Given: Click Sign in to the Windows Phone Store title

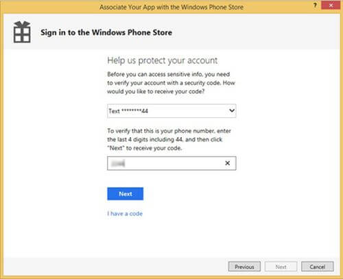Looking at the screenshot, I should [x=106, y=32].
